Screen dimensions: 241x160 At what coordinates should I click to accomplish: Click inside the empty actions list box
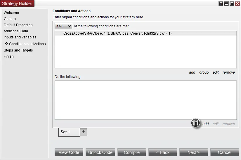coord(146,100)
